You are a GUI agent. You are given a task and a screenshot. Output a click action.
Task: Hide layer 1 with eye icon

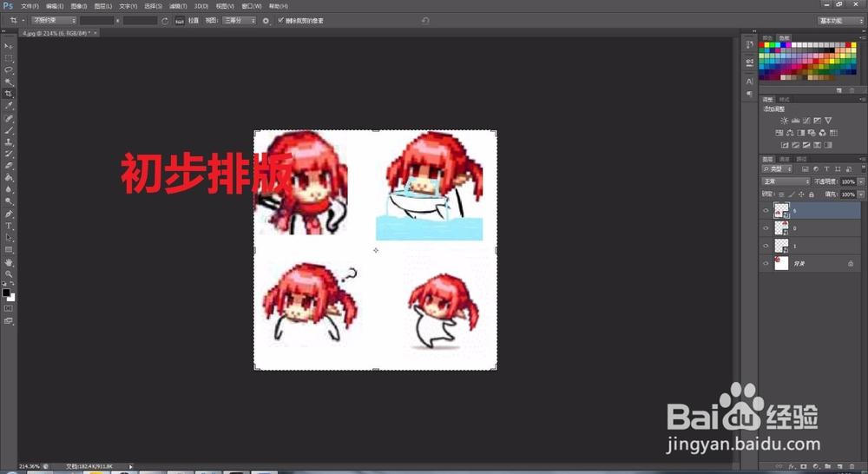click(x=766, y=246)
